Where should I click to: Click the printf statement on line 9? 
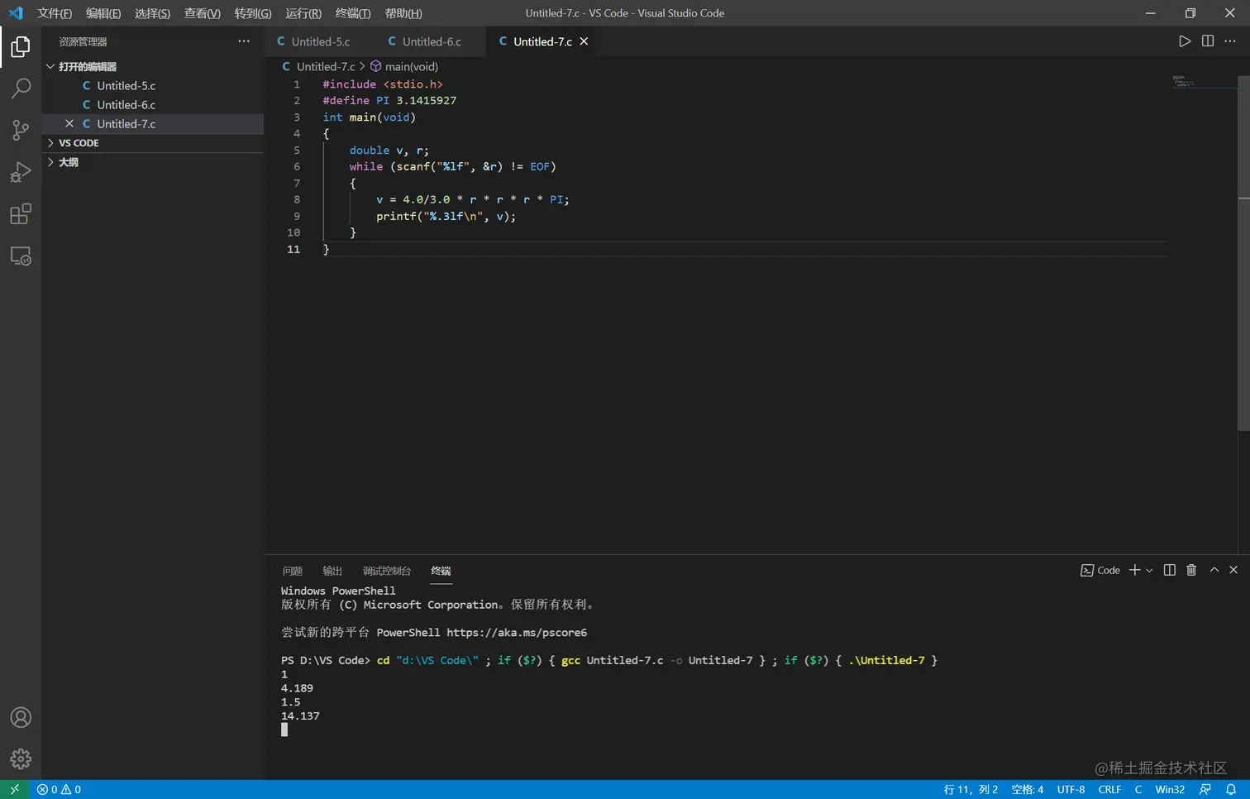coord(446,217)
